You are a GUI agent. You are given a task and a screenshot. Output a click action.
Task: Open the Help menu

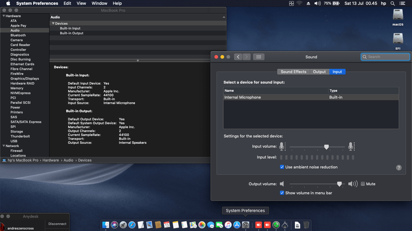[117, 3]
